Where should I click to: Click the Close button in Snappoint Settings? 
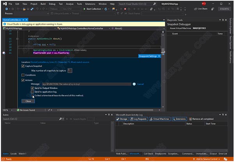[x=28, y=101]
